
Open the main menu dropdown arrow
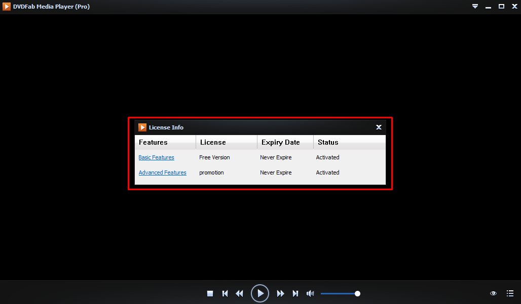pos(475,6)
